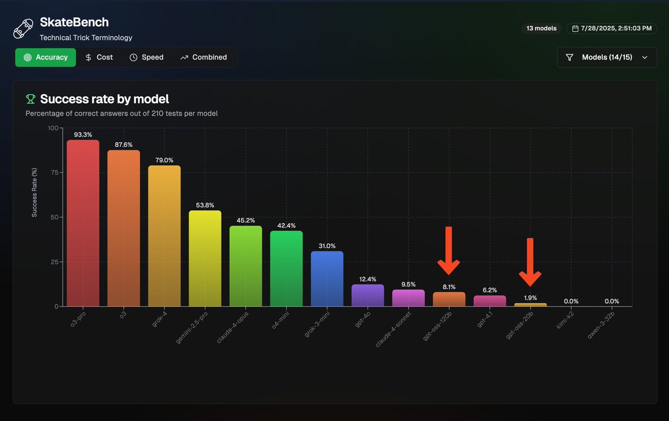Click the Success rate by model heading
Image resolution: width=669 pixels, height=421 pixels.
pyautogui.click(x=104, y=99)
